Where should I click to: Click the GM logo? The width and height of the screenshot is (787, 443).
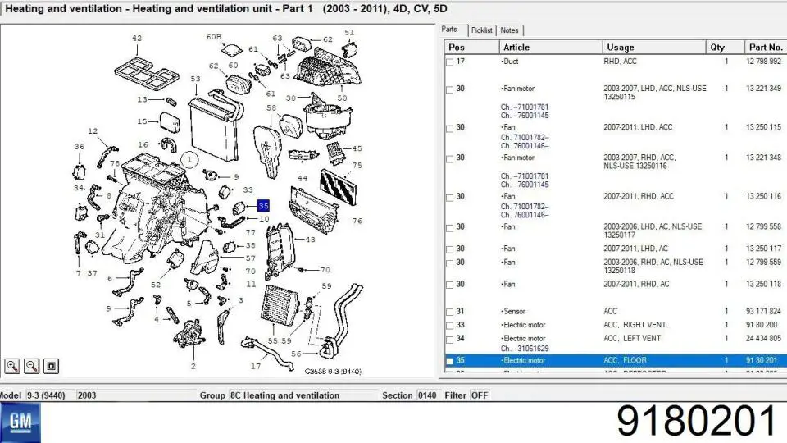click(x=20, y=422)
